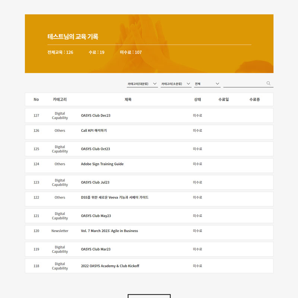Click the 미수료 : 107 counter
This screenshot has width=298, height=298.
(x=131, y=52)
